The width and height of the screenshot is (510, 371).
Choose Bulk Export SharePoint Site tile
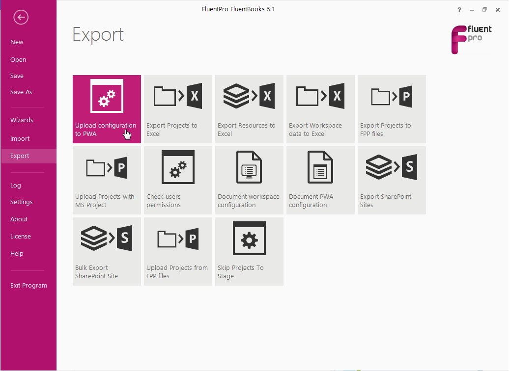click(107, 251)
